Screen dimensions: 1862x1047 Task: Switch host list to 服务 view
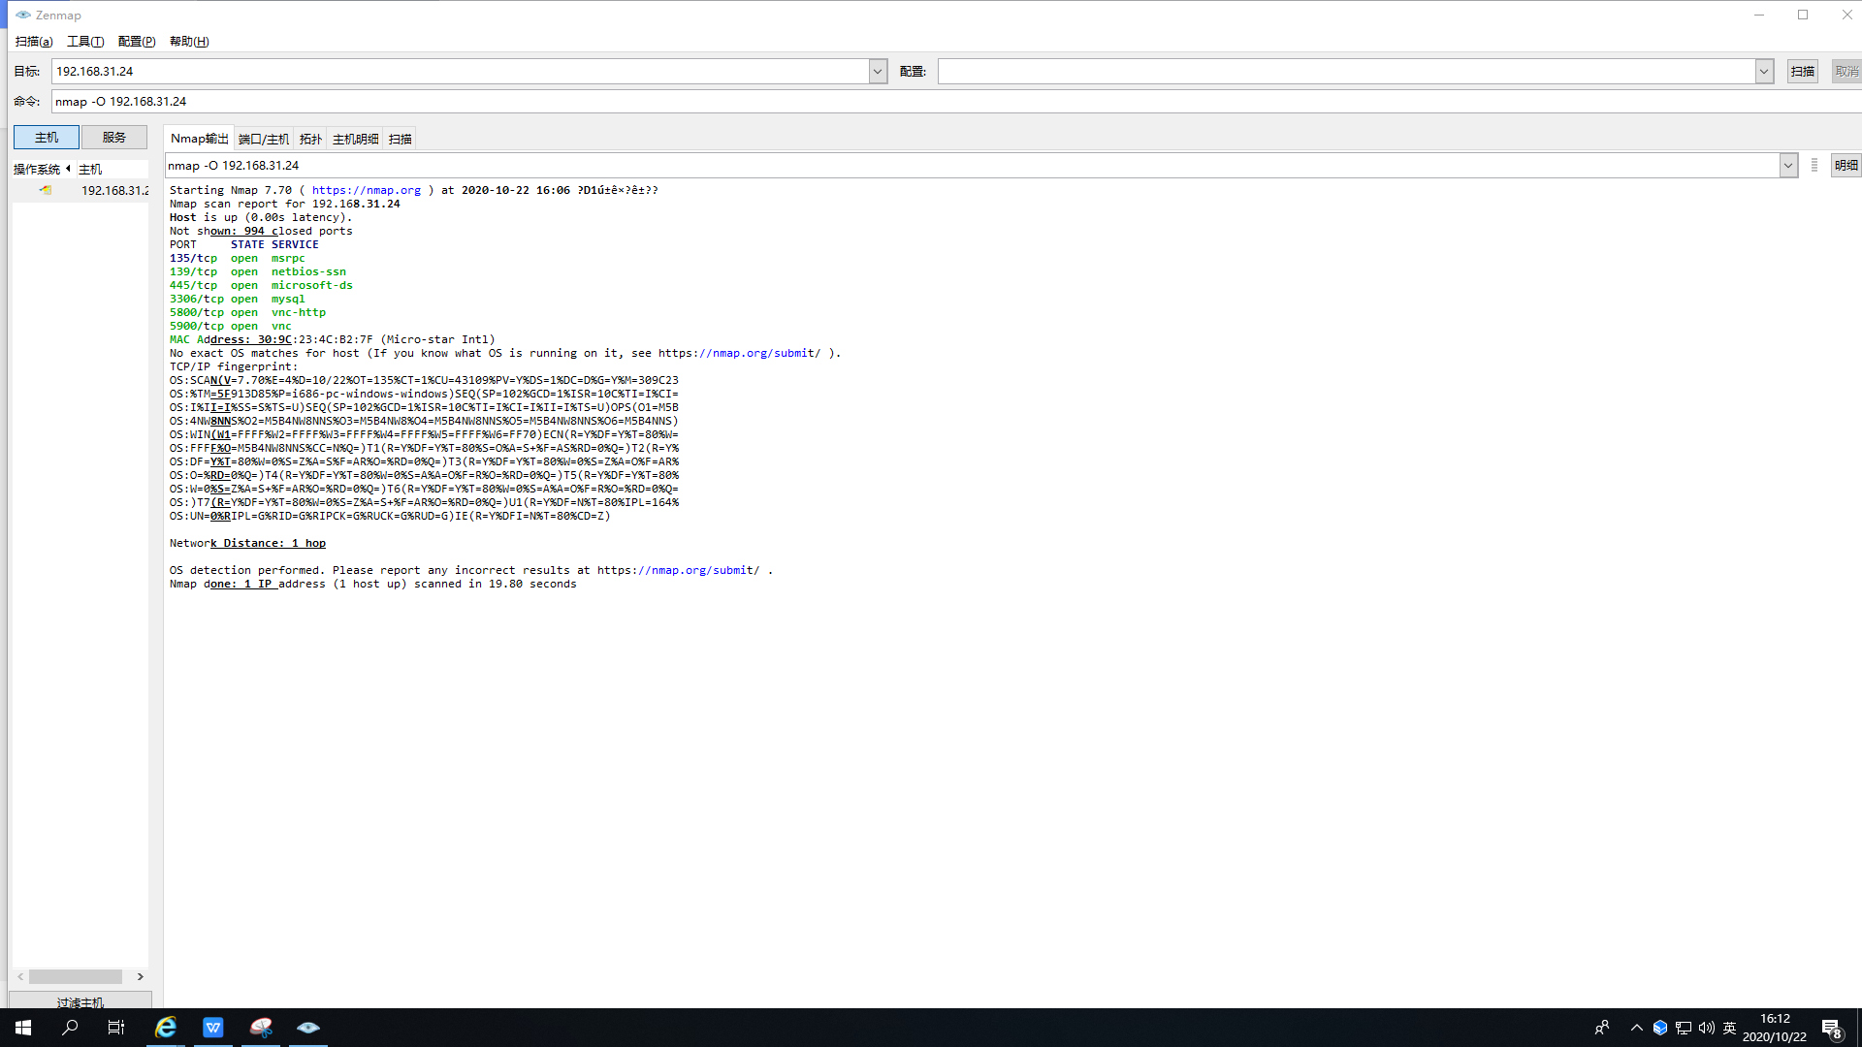[x=114, y=138]
